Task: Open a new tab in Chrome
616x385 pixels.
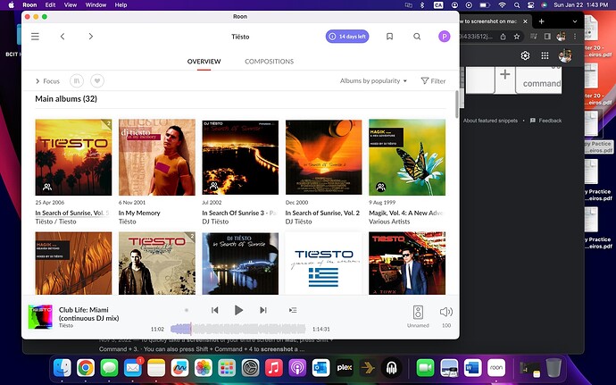Action: [x=541, y=21]
